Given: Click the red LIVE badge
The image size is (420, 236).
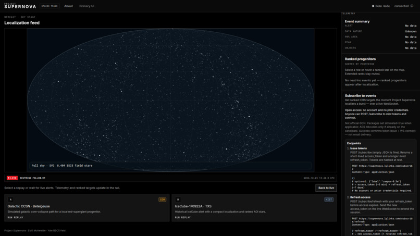Looking at the screenshot, I should pos(12,178).
